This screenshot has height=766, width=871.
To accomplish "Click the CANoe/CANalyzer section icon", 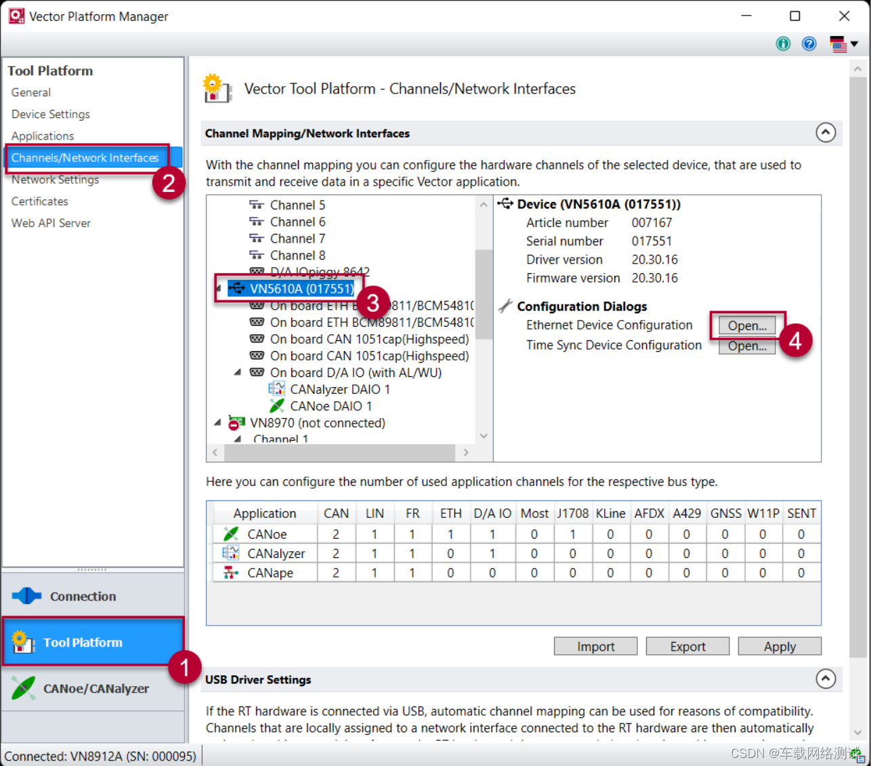I will point(24,688).
